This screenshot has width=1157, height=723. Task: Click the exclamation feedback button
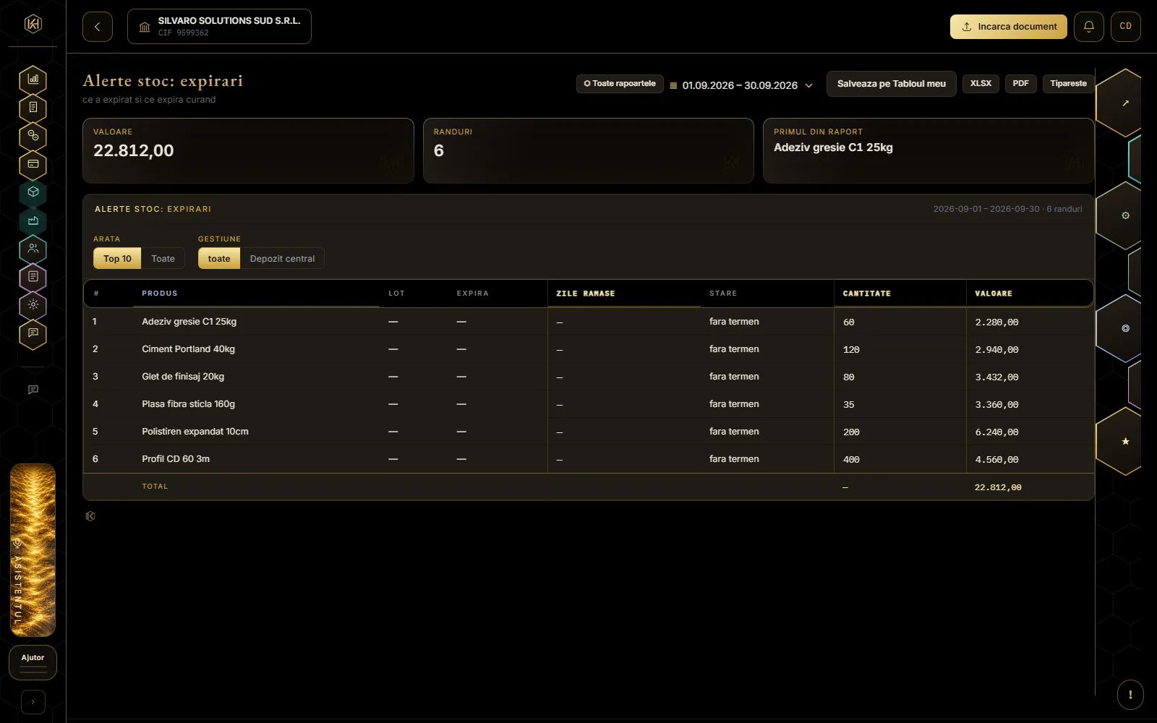[x=1130, y=695]
